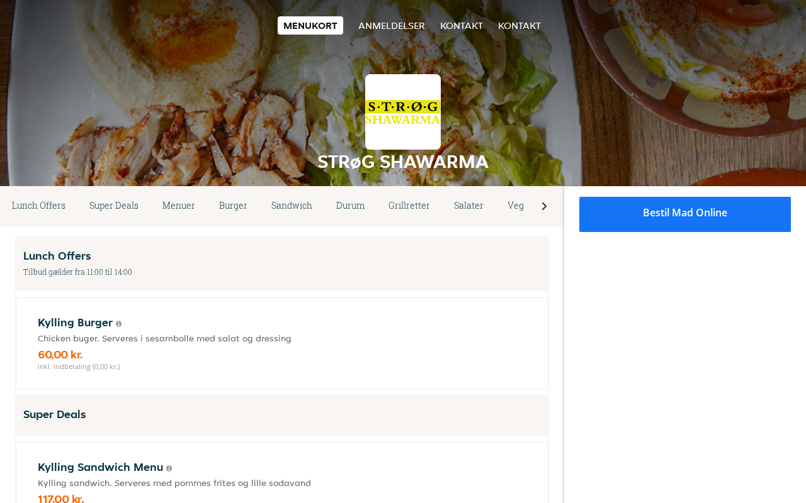Select the Super Deals category tab
Image resolution: width=806 pixels, height=503 pixels.
click(x=114, y=206)
